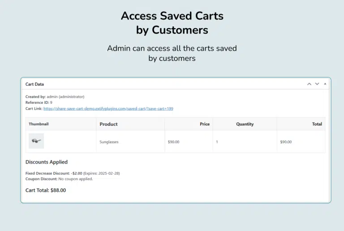Image resolution: width=344 pixels, height=231 pixels.
Task: Click the Cart Total $88.00 text
Action: pyautogui.click(x=46, y=190)
